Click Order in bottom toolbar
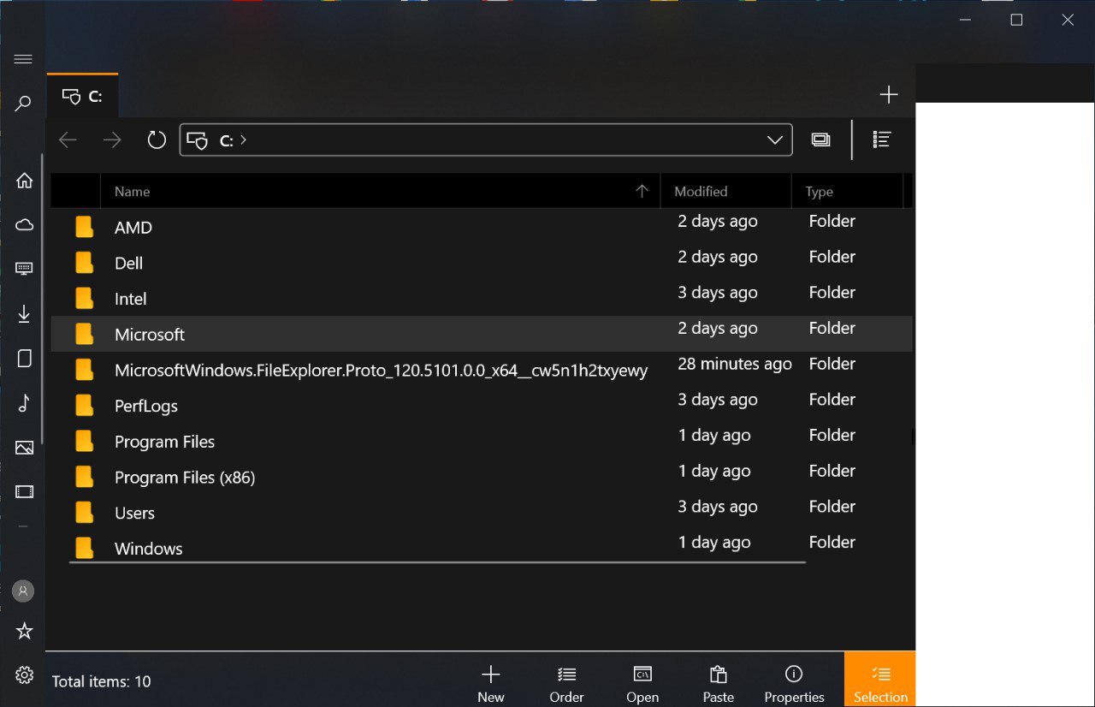This screenshot has height=707, width=1095. 566,683
